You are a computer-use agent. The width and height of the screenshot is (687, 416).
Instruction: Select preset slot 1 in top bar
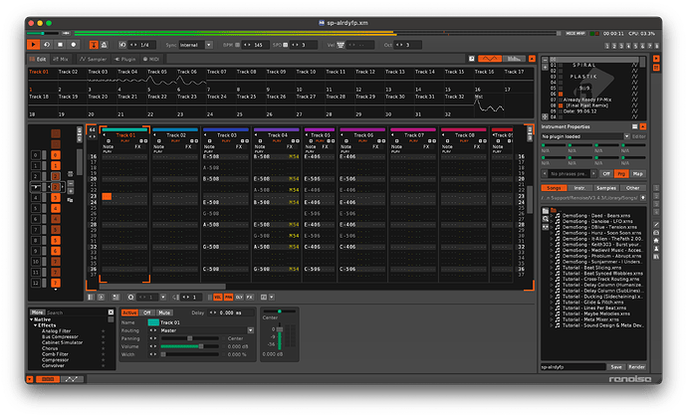pos(606,46)
